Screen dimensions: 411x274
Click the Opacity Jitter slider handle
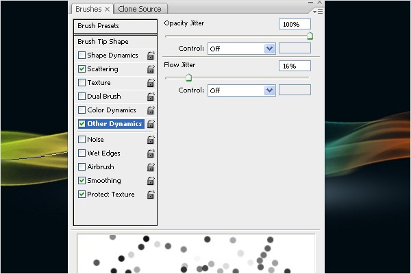tap(310, 36)
